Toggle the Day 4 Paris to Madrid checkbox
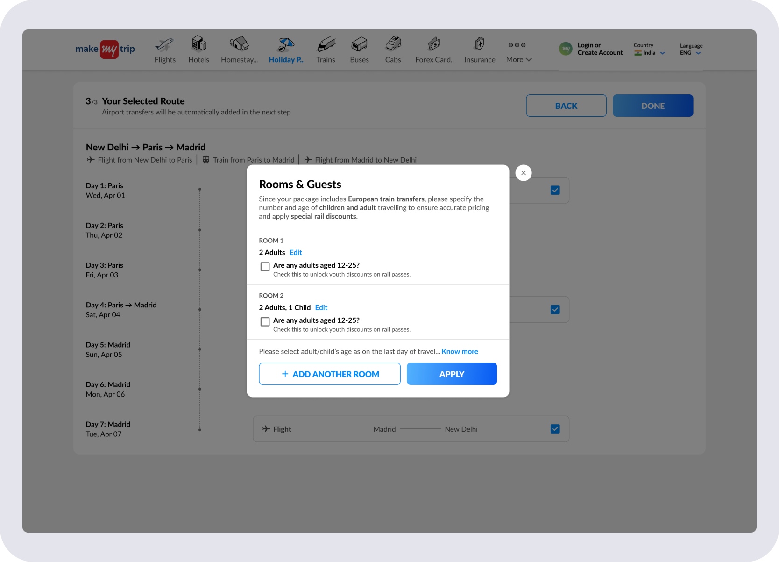Viewport: 779px width, 562px height. click(555, 310)
